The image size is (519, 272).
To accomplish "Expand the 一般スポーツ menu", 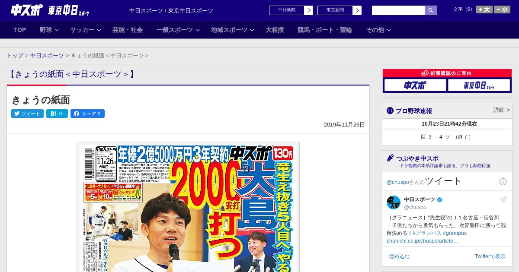I will pyautogui.click(x=178, y=30).
